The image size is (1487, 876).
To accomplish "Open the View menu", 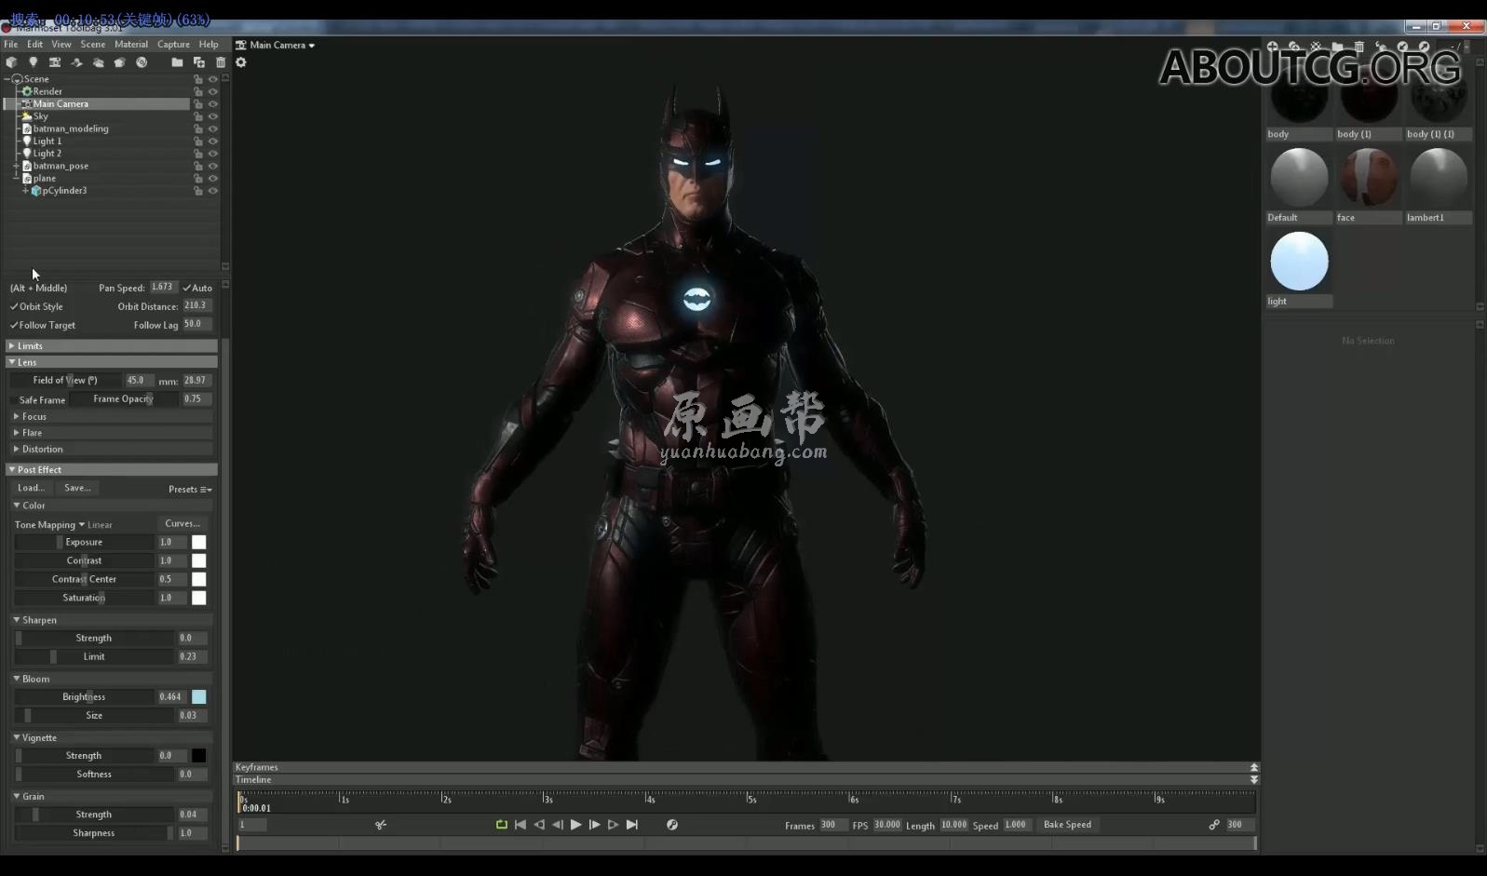I will tap(61, 44).
